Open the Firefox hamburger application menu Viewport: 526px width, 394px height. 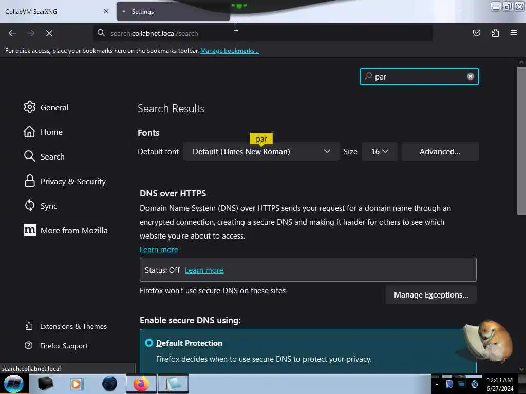(x=513, y=33)
